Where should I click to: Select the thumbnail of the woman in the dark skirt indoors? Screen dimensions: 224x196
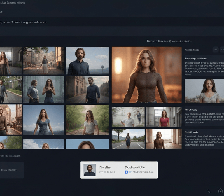(x=11, y=60)
